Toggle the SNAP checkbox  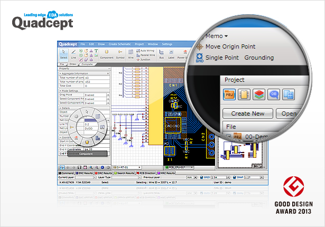pos(235,177)
